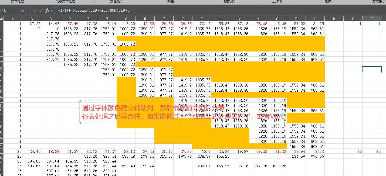Click the text box's top-left resize handle
The height and width of the screenshot is (176, 386).
click(80, 101)
